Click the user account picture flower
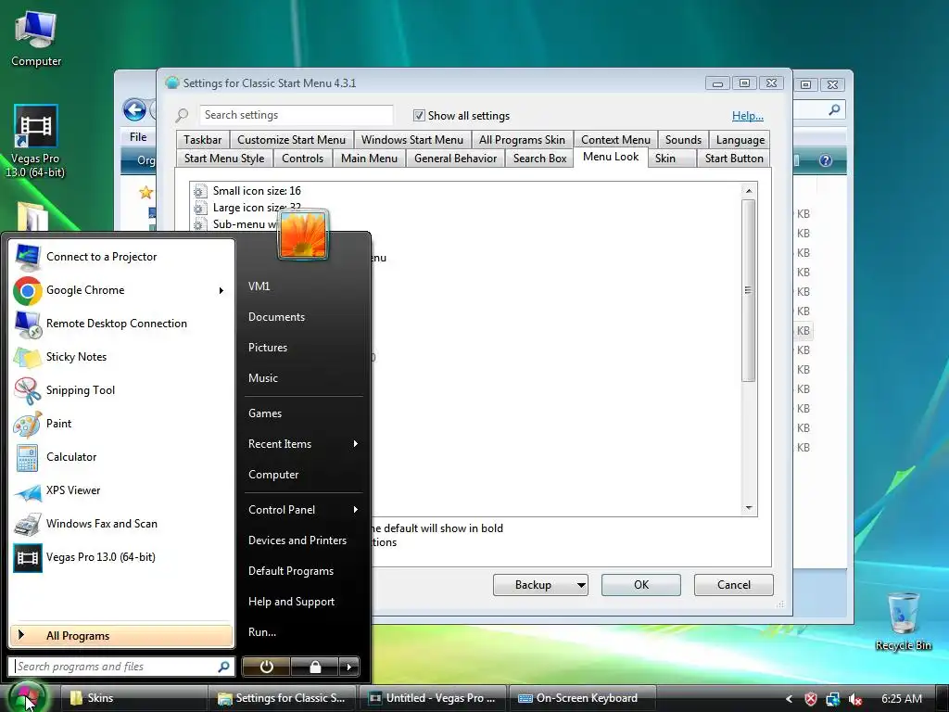949x712 pixels. [303, 235]
